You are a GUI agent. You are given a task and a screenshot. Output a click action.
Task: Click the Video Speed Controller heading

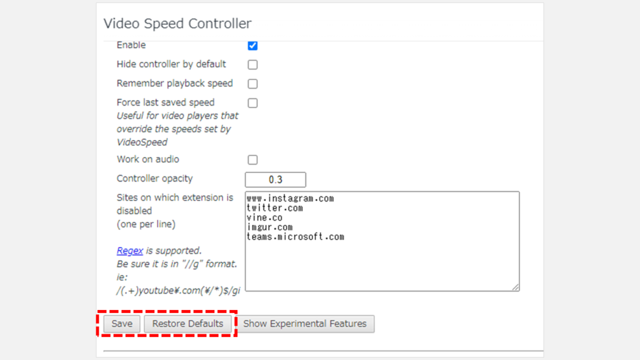pyautogui.click(x=177, y=24)
